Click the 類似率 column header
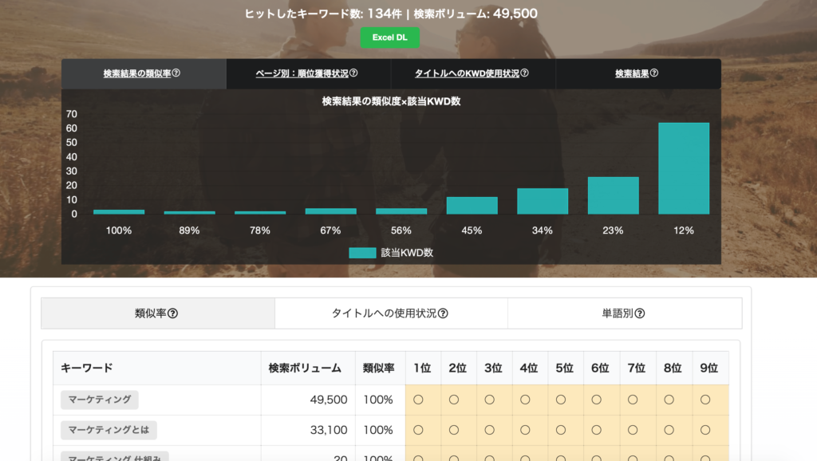The height and width of the screenshot is (461, 817). click(379, 368)
